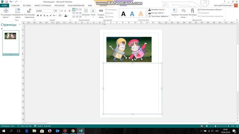Open Google Chrome from the taskbar
The width and height of the screenshot is (239, 134).
tap(73, 131)
